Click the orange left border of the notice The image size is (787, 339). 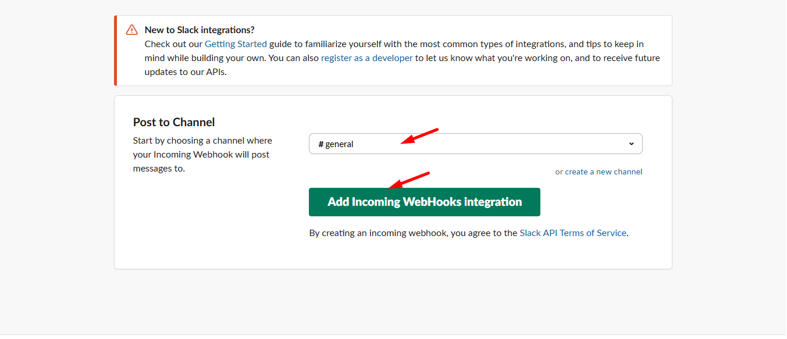tap(116, 51)
